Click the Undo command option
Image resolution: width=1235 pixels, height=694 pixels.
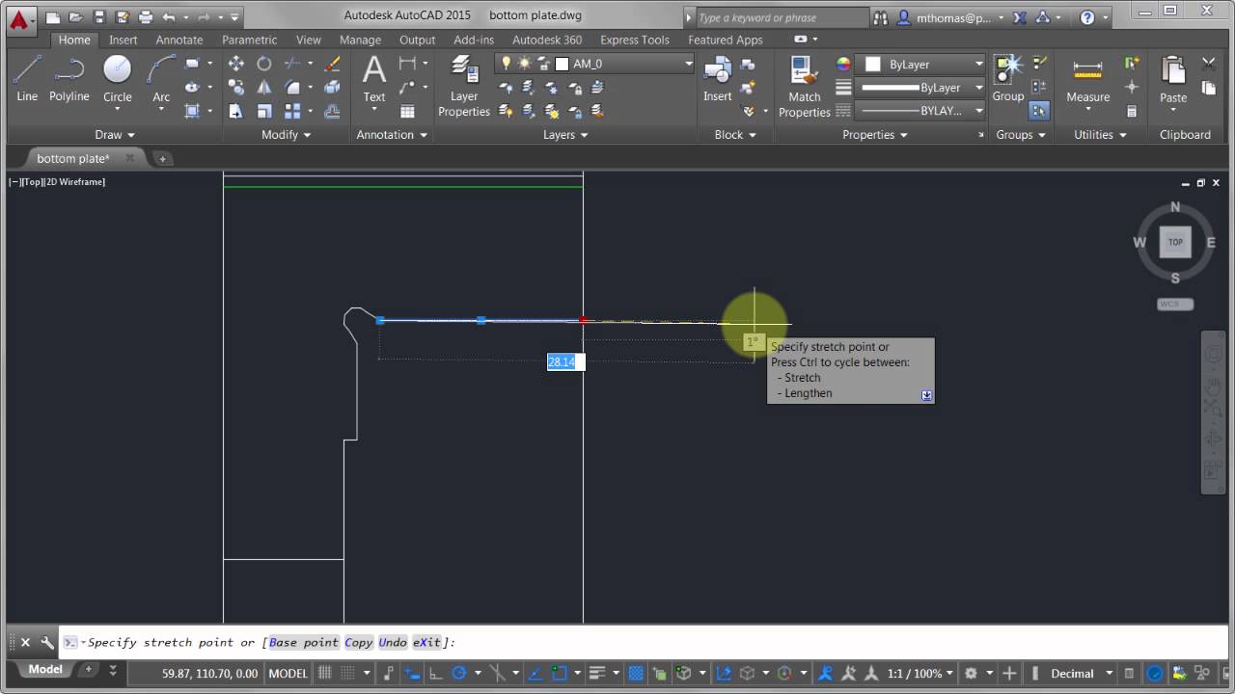pos(393,642)
